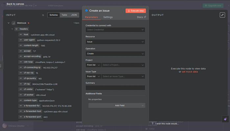
Task: Switch Input view to Table
Action: [64, 15]
